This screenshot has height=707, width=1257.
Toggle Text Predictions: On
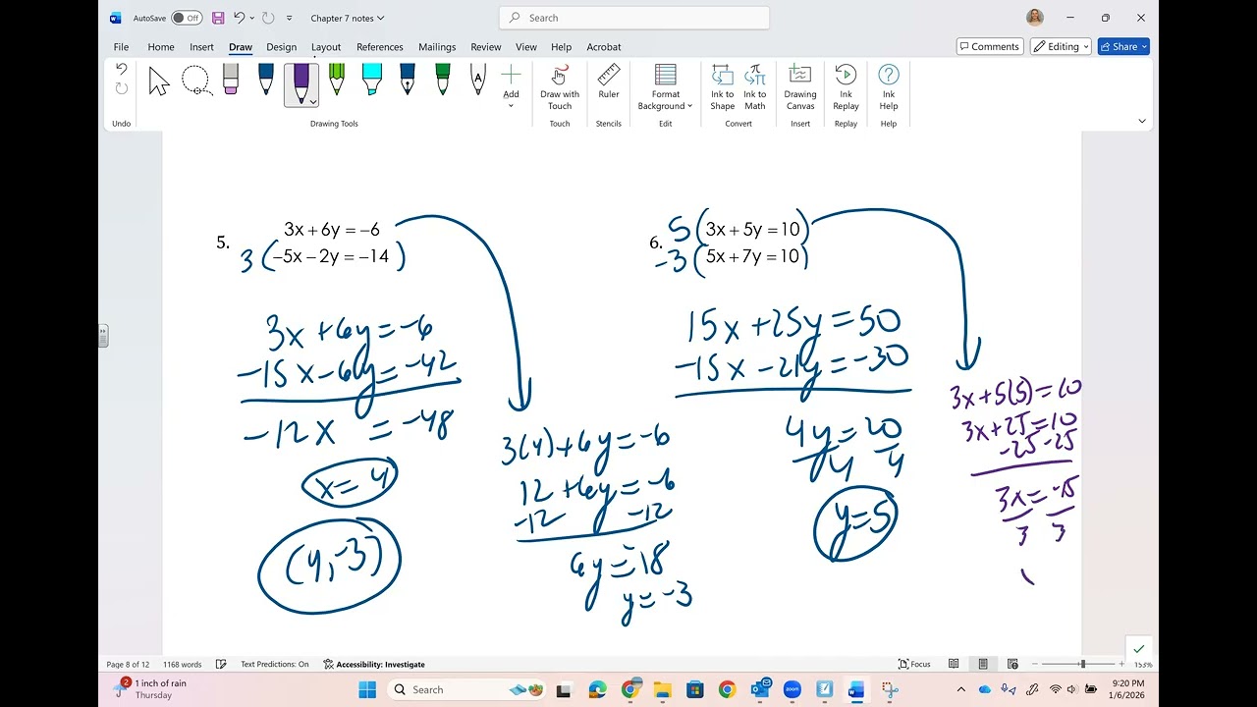tap(274, 665)
